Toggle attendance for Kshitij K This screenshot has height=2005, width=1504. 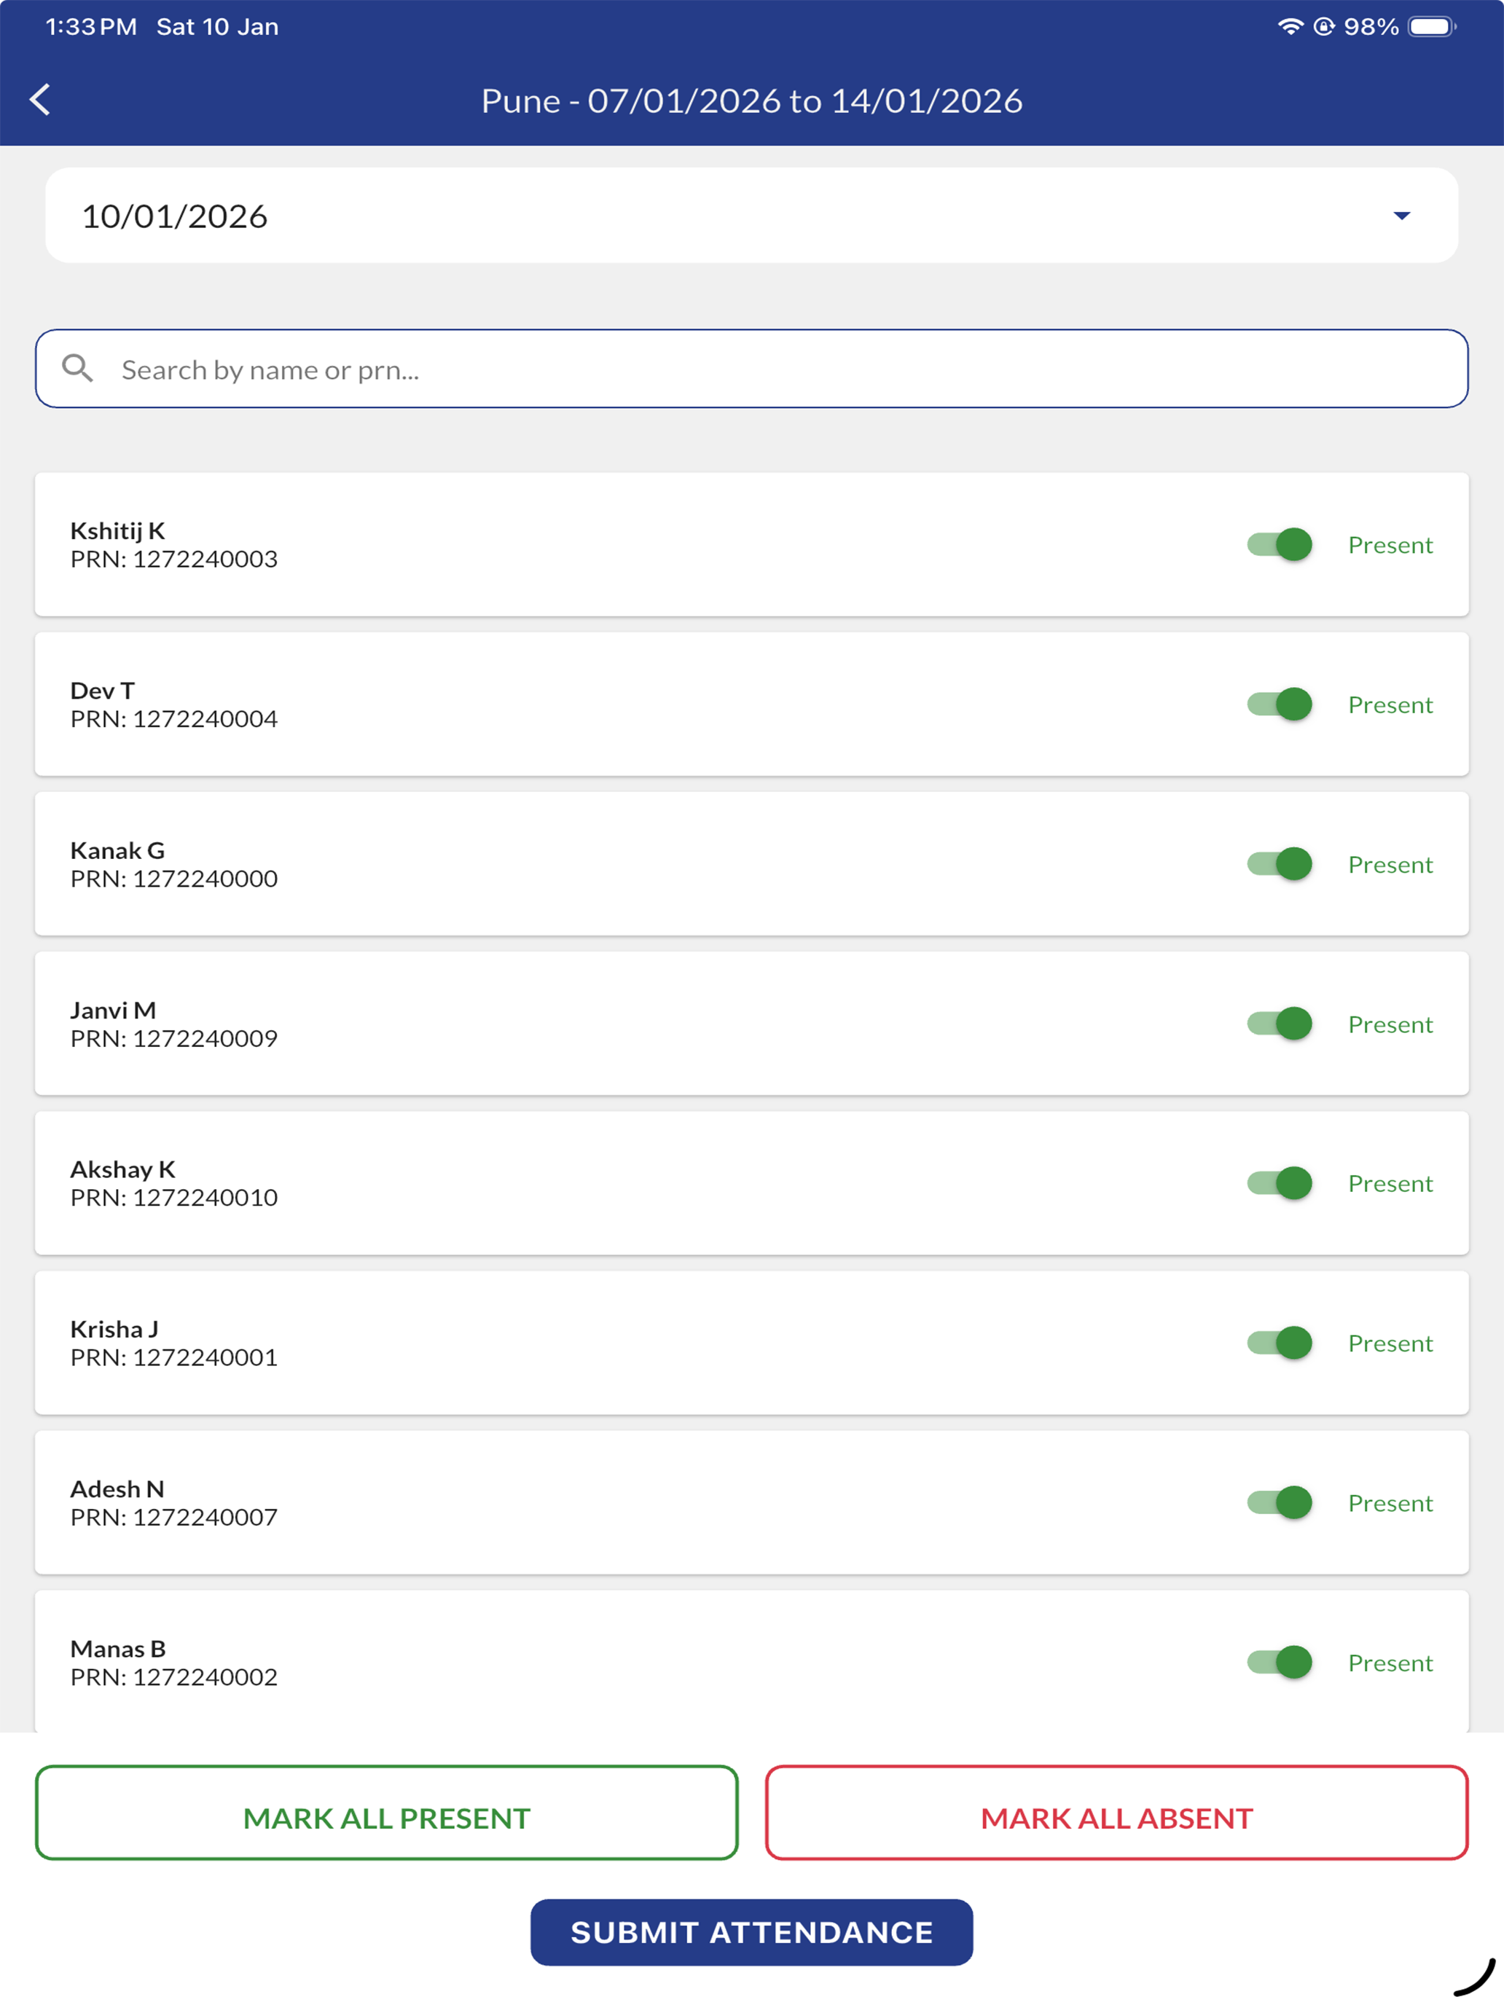click(1279, 545)
